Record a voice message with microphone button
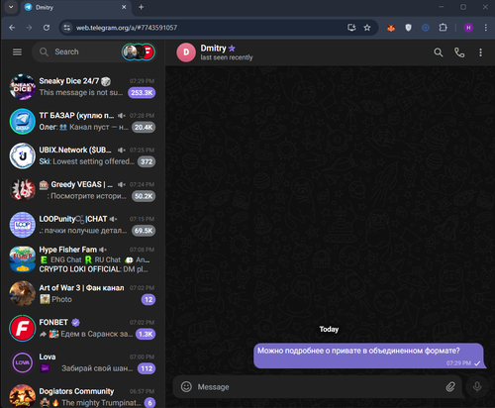 [477, 386]
